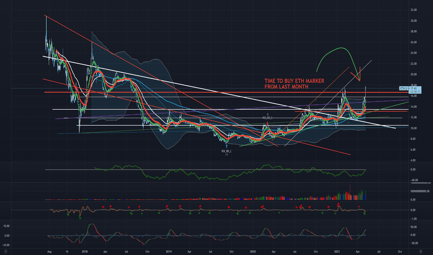Viewport: 433px width, 255px height.
Task: Select the ETH.D symbol label on the price axis
Action: tap(404, 88)
